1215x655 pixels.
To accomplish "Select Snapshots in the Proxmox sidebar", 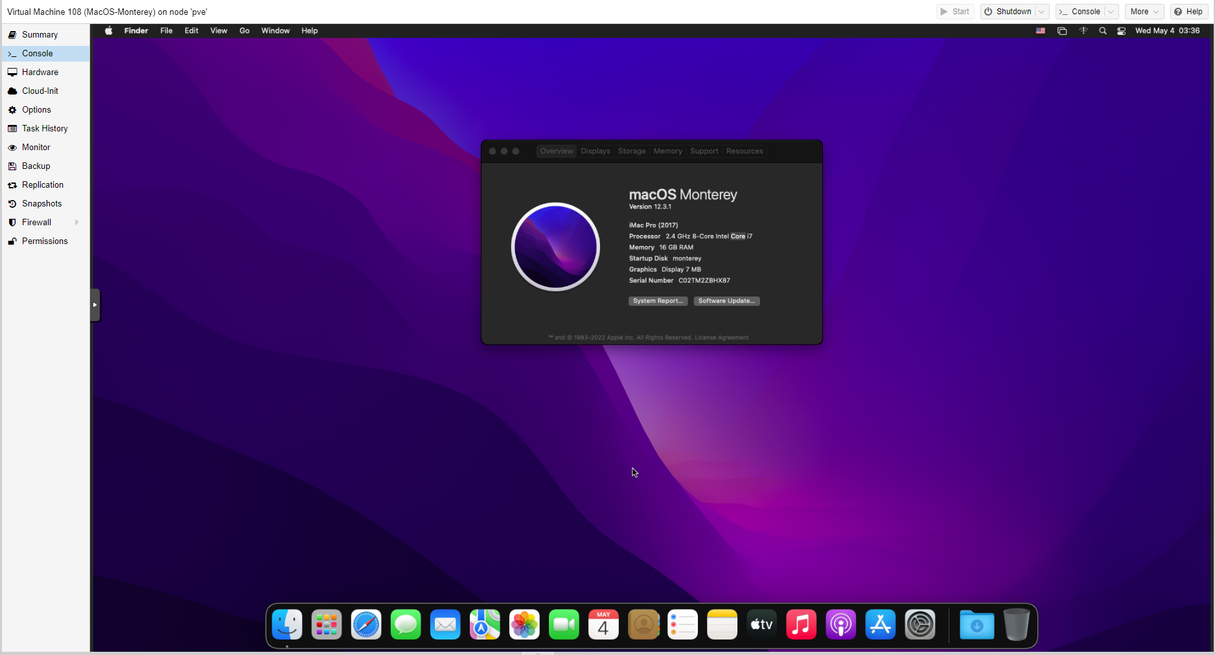I will 41,203.
